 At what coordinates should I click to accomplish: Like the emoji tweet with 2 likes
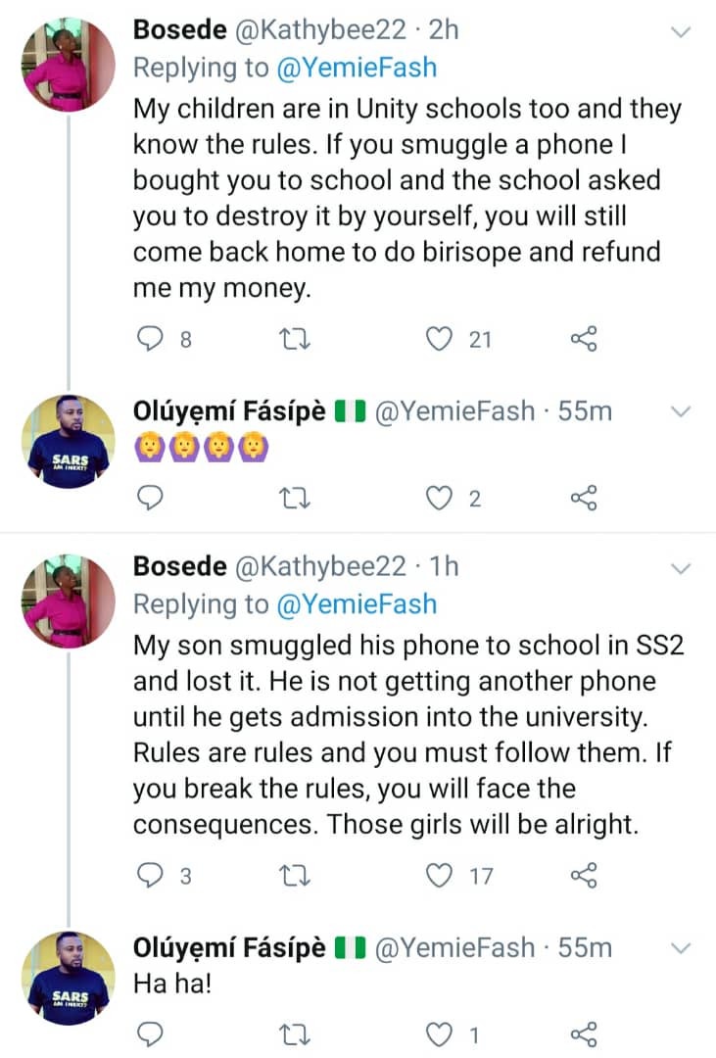point(441,499)
